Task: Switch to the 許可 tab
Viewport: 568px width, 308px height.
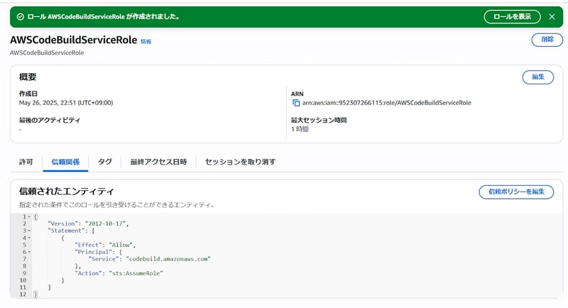Action: pyautogui.click(x=26, y=162)
